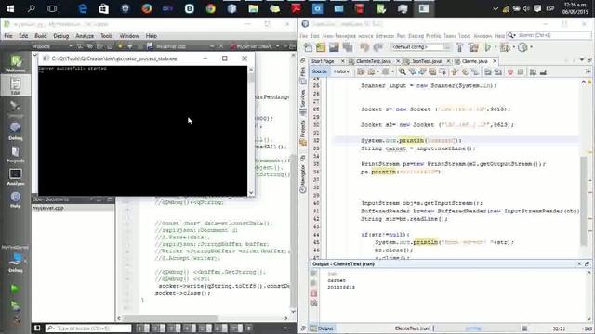Open the default config dropdown in NetBeans
This screenshot has height=334, width=595.
pos(421,47)
